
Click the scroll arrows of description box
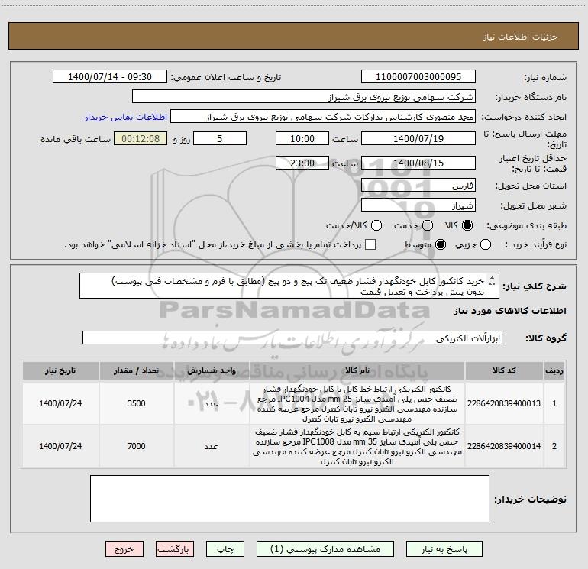pos(493,281)
